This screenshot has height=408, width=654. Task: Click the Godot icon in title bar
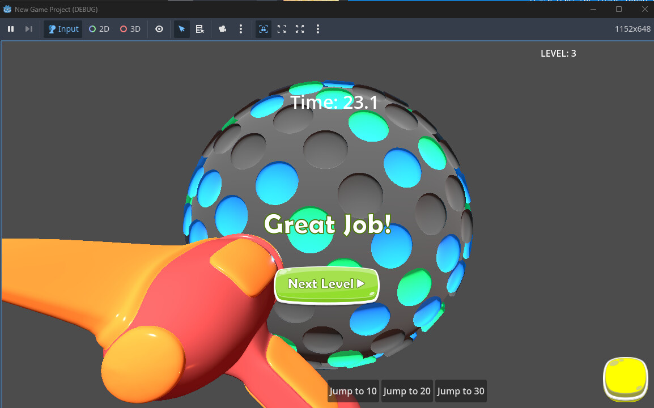[7, 9]
